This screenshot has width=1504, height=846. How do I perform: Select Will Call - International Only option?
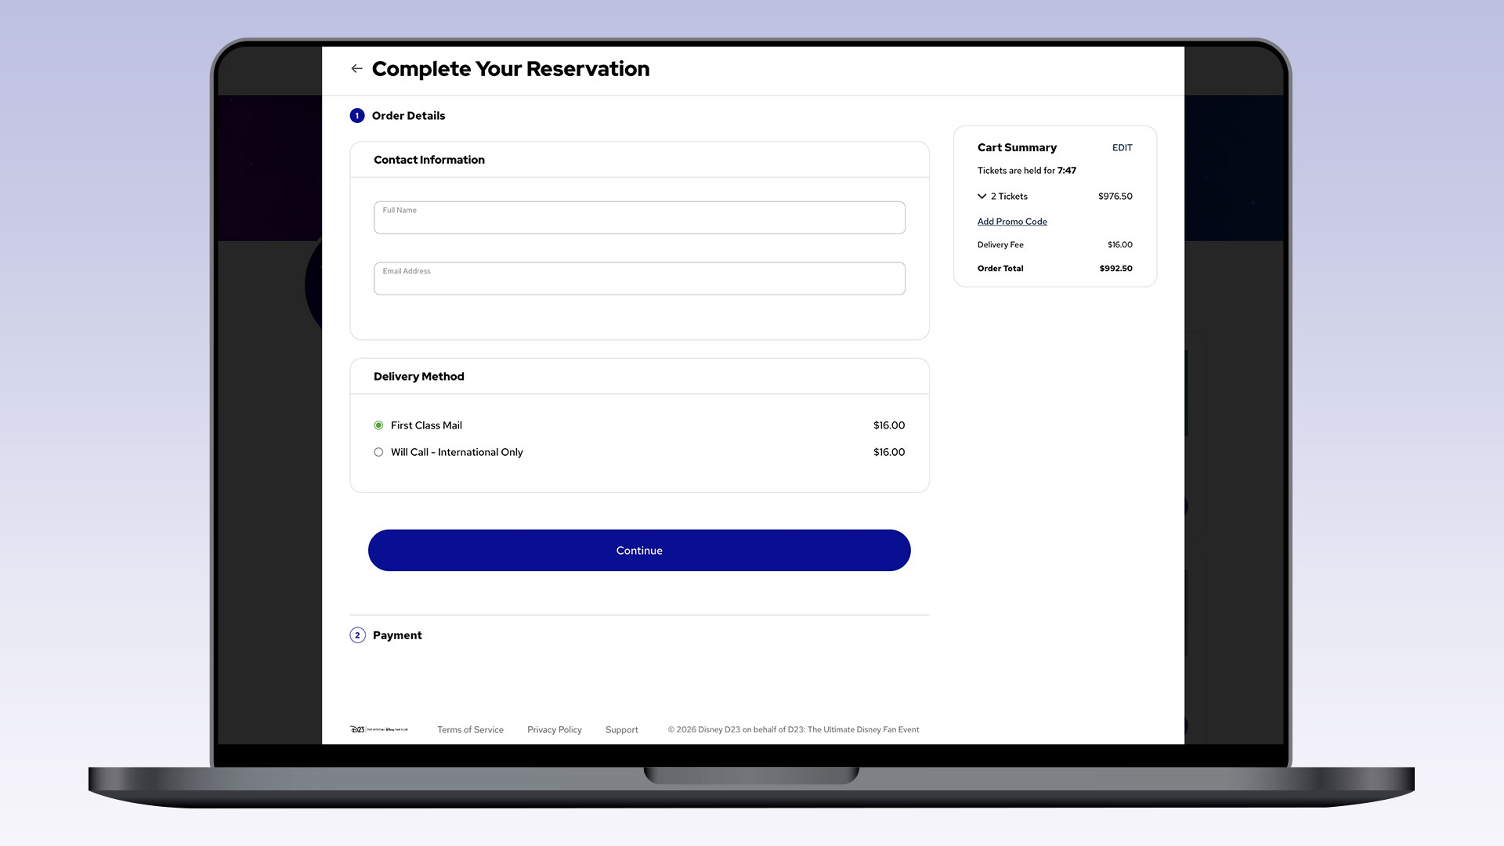(x=378, y=452)
